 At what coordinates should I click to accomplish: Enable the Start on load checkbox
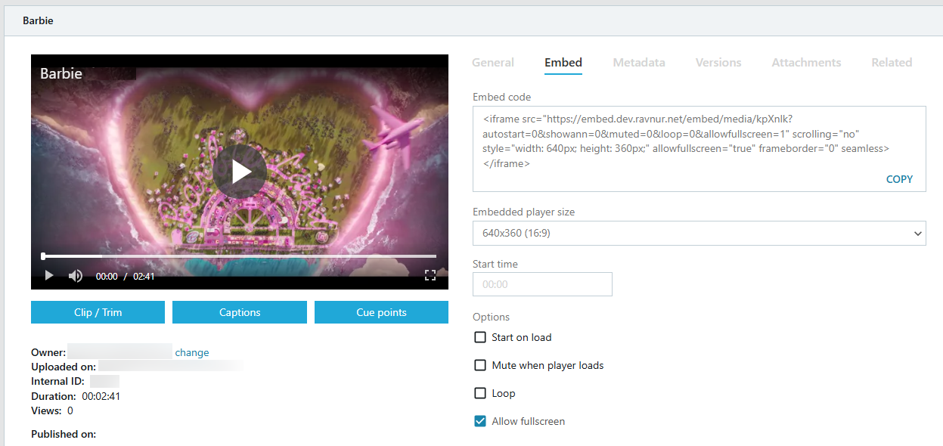pyautogui.click(x=480, y=337)
